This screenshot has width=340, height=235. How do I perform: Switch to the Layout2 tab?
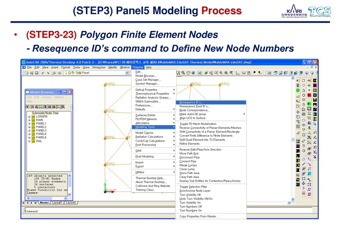point(71,203)
